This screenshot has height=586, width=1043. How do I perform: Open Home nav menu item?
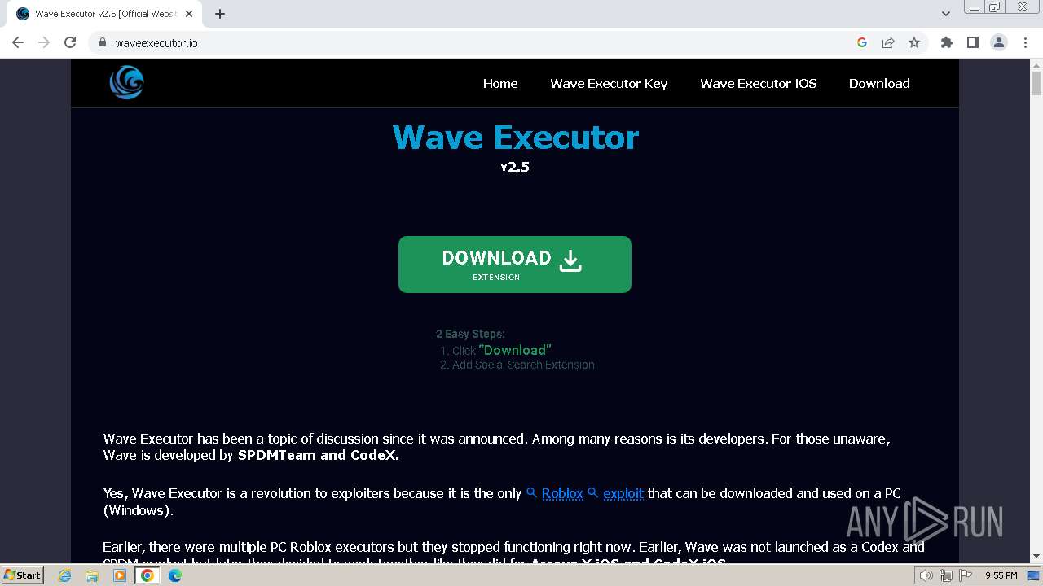coord(500,83)
